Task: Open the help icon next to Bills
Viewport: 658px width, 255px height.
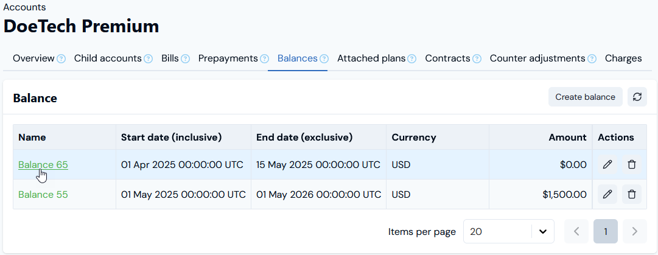Action: coord(185,58)
